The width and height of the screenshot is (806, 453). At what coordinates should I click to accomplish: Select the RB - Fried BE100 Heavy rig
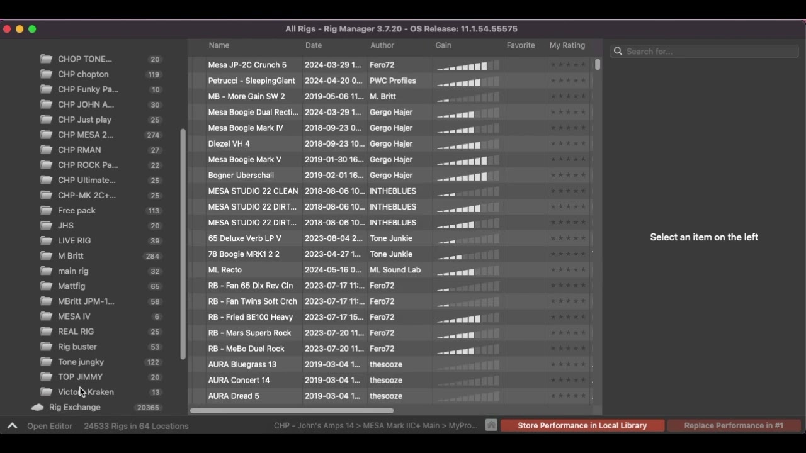(251, 317)
